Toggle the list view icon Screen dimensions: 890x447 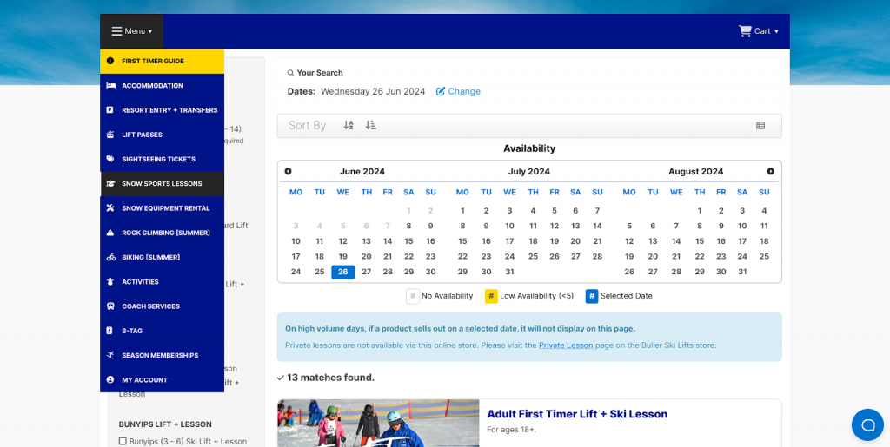760,126
